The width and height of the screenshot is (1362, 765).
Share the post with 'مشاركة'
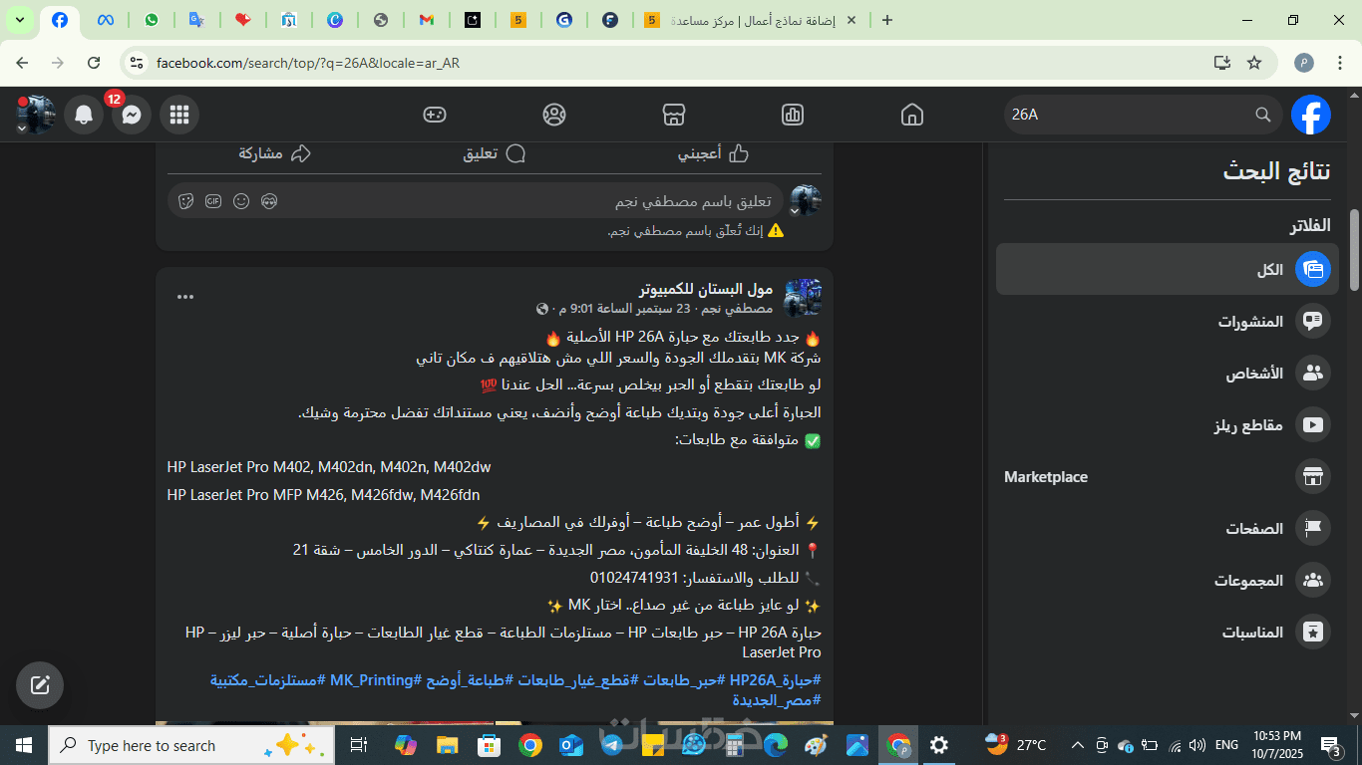(275, 153)
